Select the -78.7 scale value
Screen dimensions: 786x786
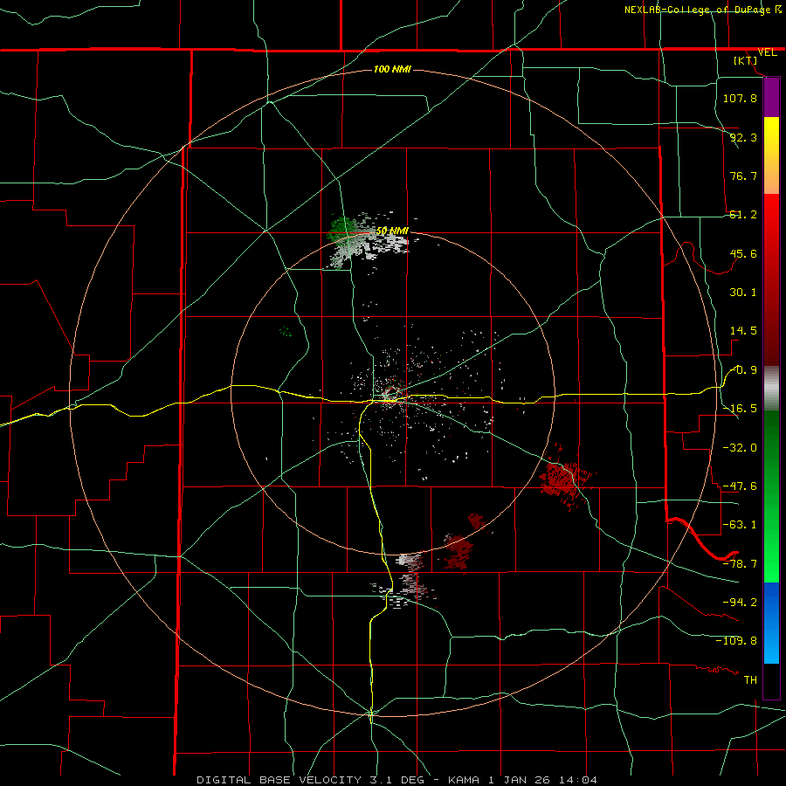tap(740, 564)
